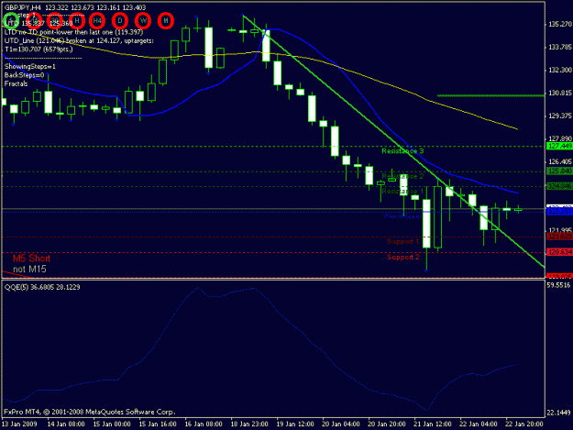
Task: Click the QQE curve's lowest trough in the lower panel
Action: tap(426, 410)
